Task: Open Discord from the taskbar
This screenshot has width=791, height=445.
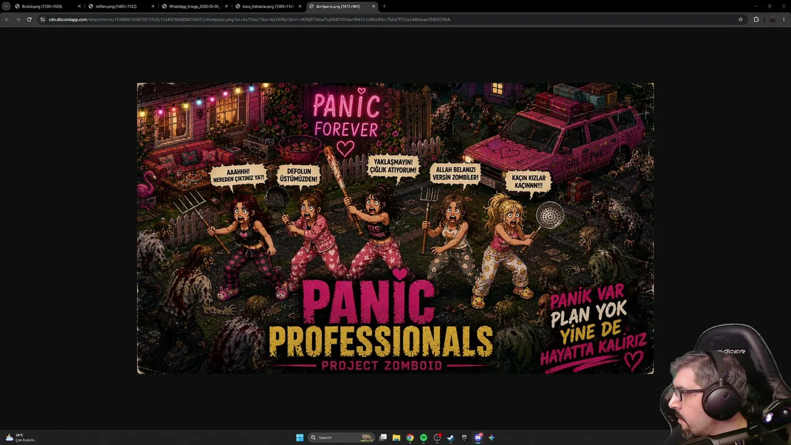Action: (478, 438)
